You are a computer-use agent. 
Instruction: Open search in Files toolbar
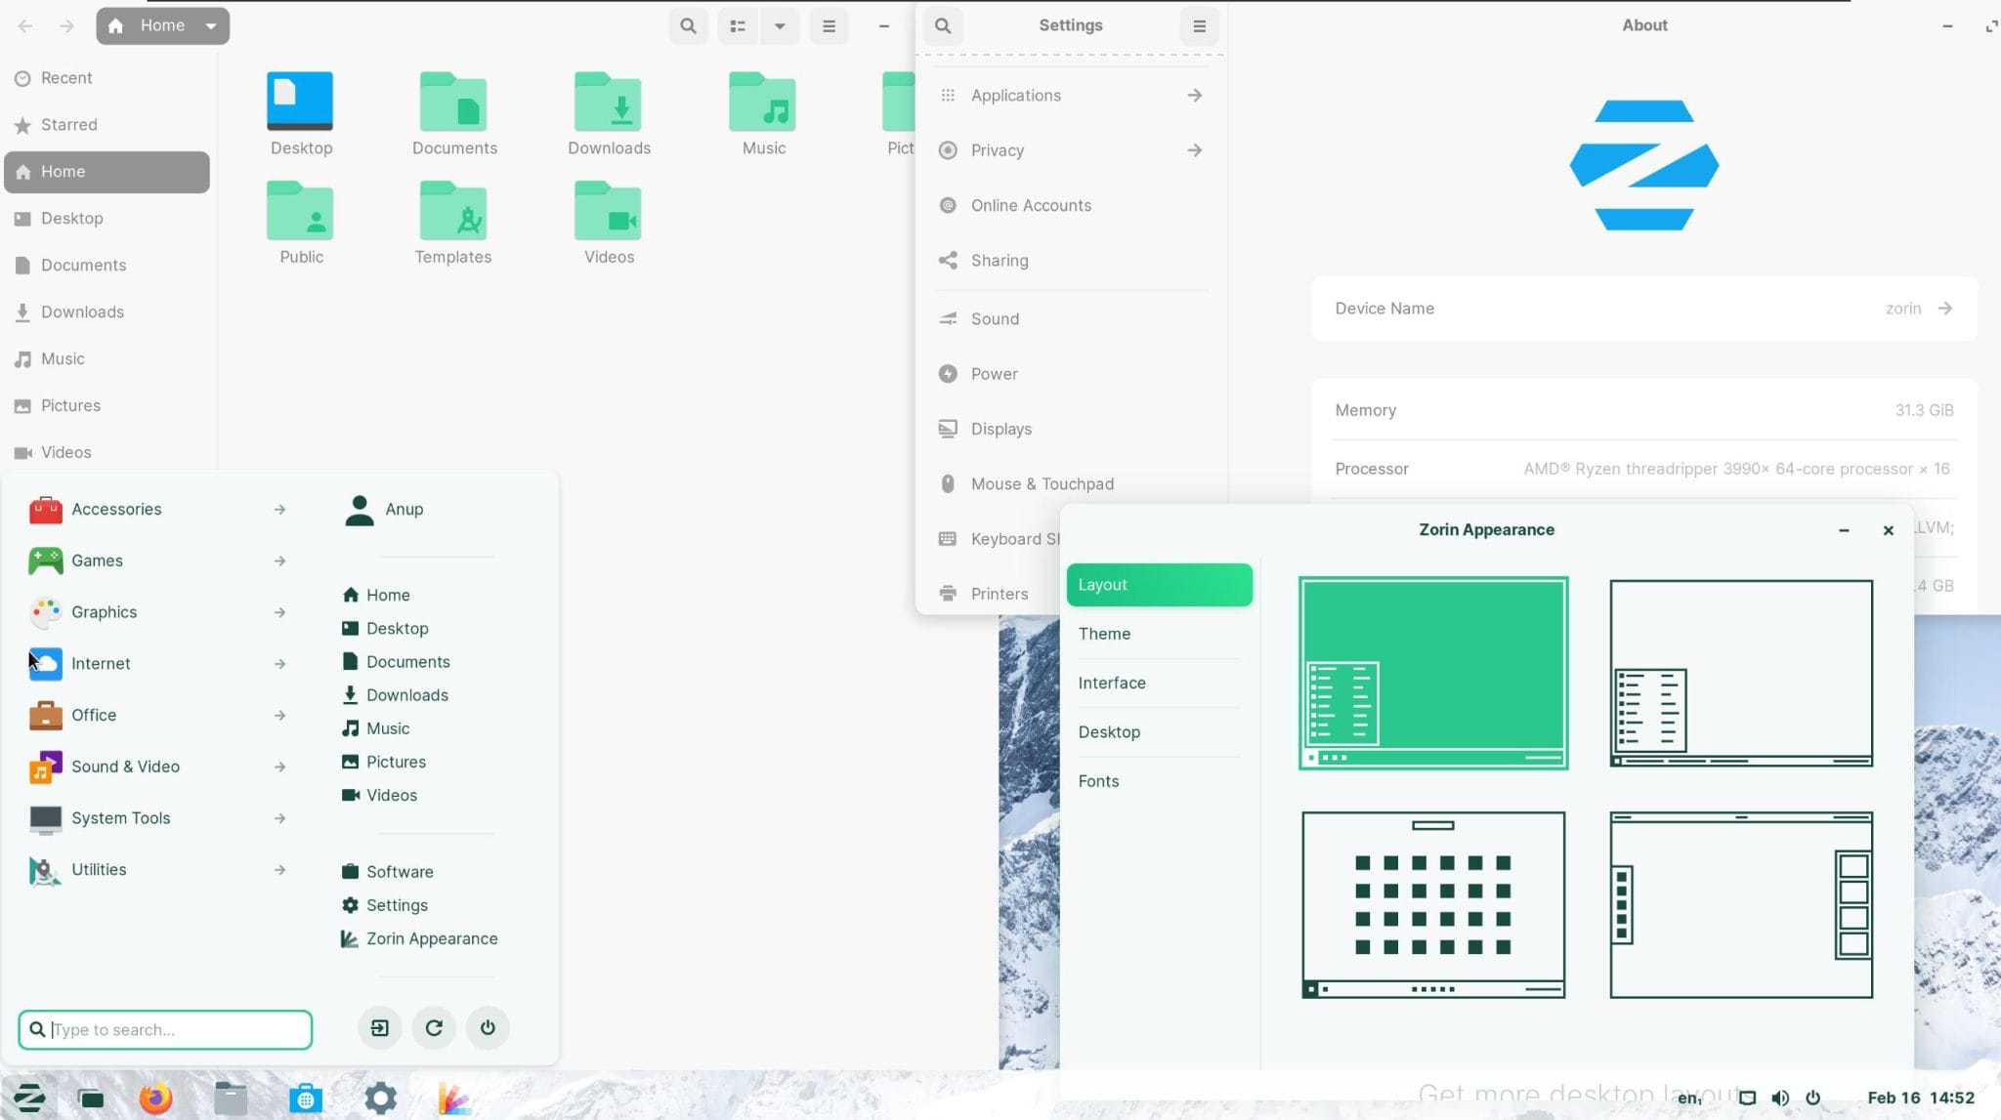pos(688,26)
